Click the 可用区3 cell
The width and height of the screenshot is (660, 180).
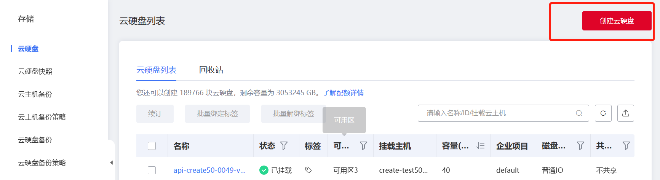tap(345, 170)
